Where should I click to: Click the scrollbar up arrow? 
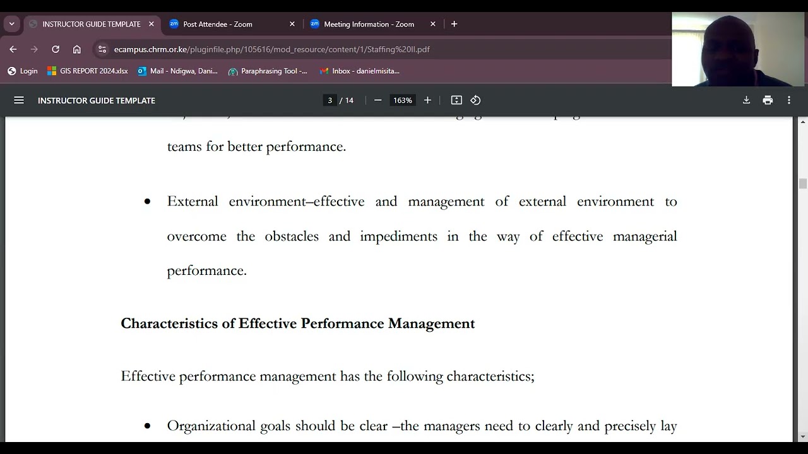[x=803, y=122]
